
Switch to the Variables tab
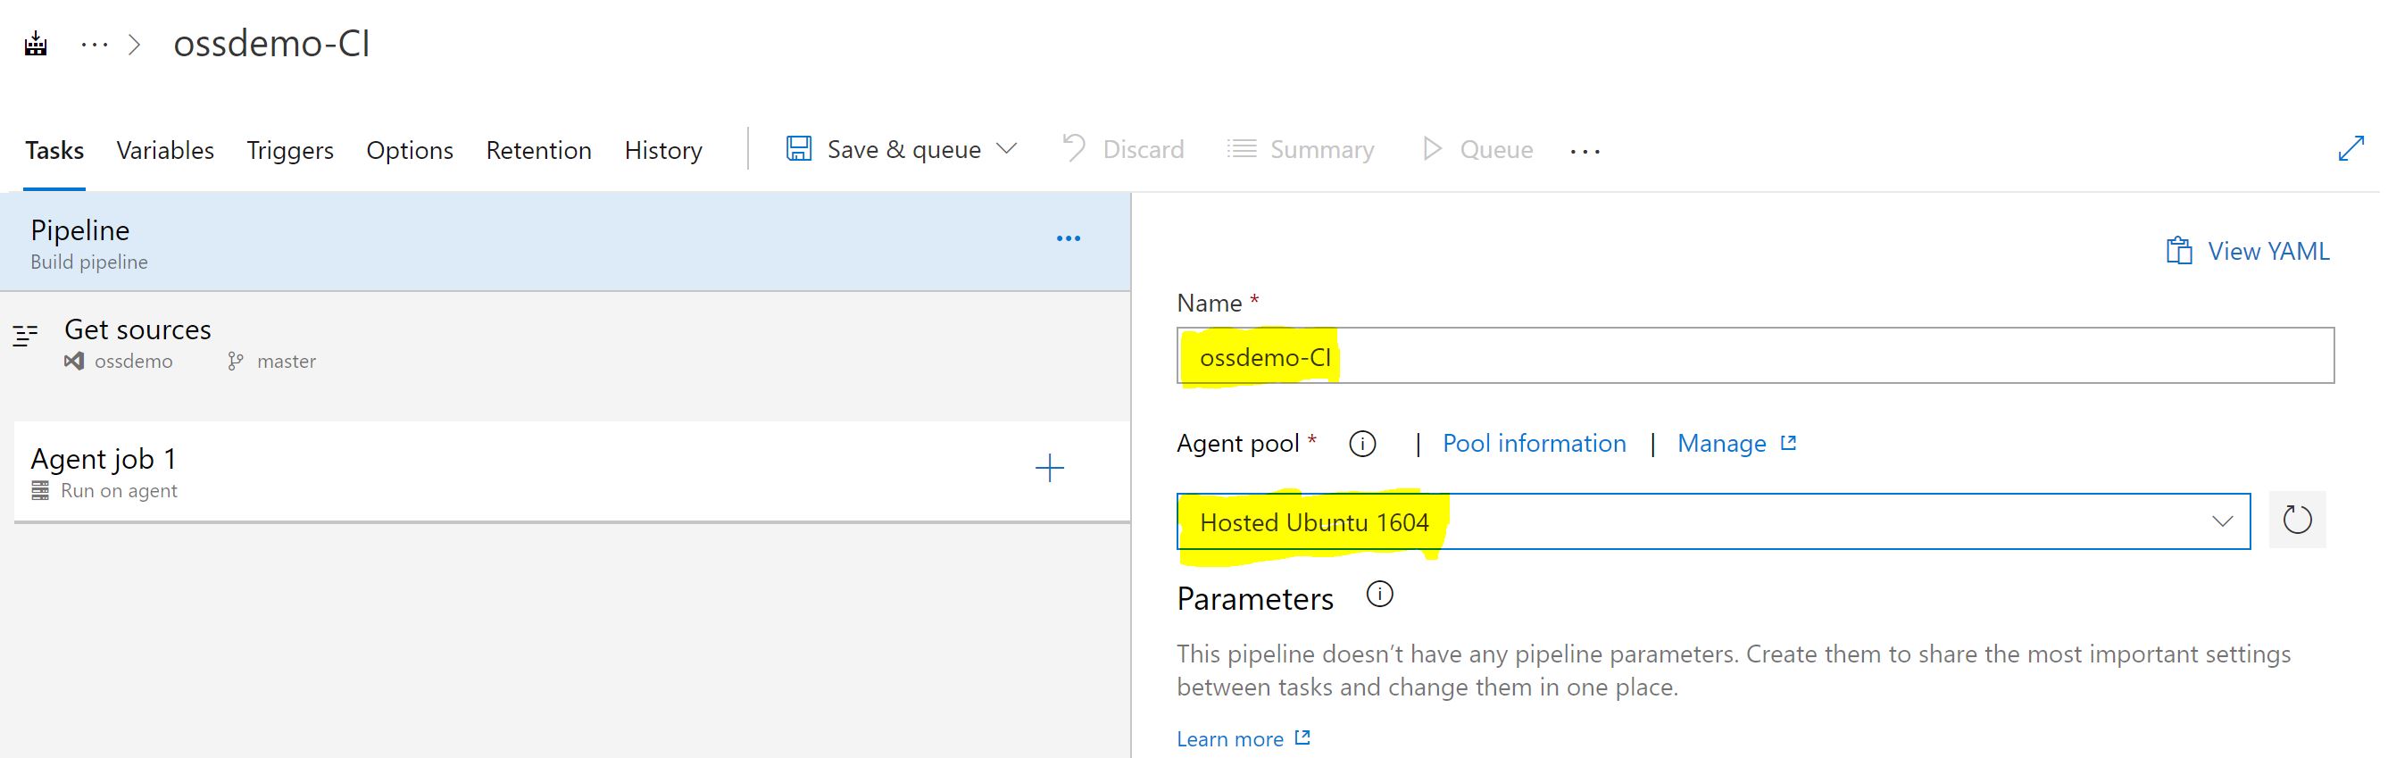164,150
